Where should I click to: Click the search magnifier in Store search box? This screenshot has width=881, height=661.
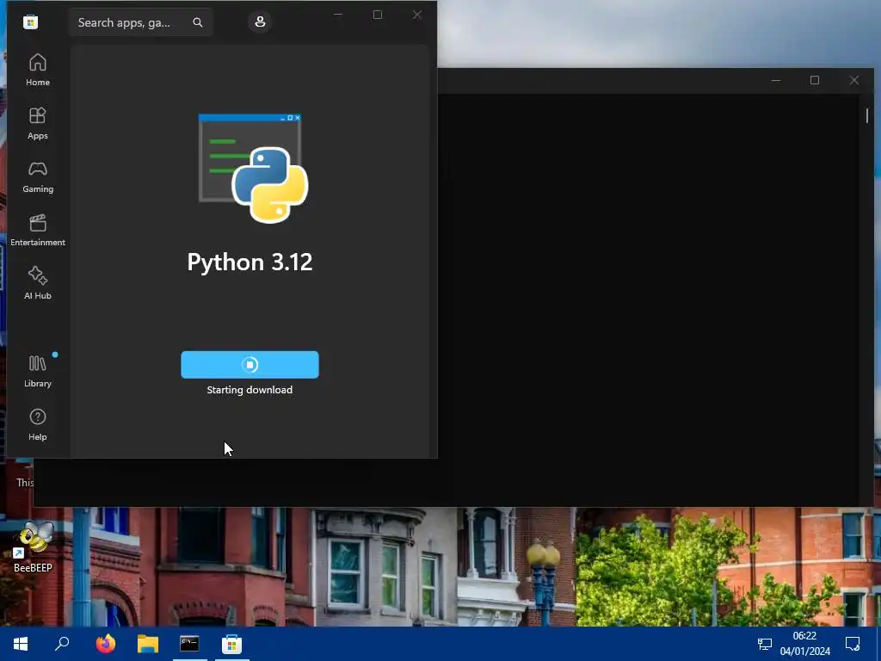pyautogui.click(x=198, y=22)
